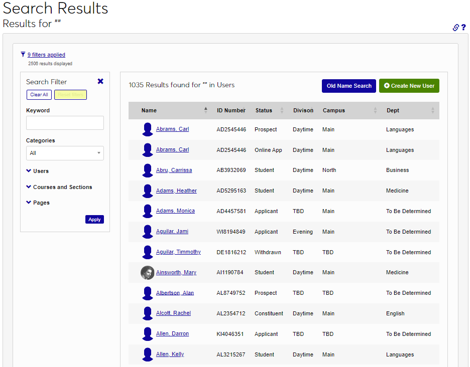Collapse the Courses and Sections section
The image size is (470, 367).
point(29,187)
